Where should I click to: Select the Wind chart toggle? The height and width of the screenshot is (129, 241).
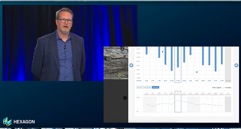[x=150, y=87]
